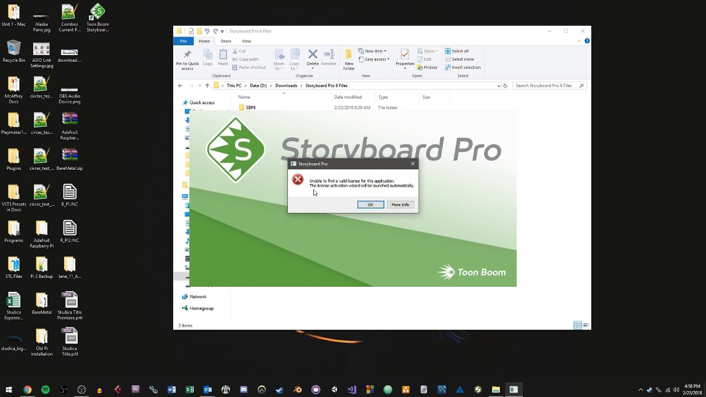Image resolution: width=706 pixels, height=397 pixels.
Task: Select the Toon Boom Storyboard desktop shortcut
Action: point(98,18)
